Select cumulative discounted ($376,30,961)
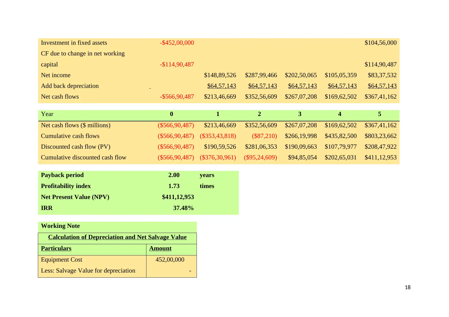449x317 pixels. (218, 157)
